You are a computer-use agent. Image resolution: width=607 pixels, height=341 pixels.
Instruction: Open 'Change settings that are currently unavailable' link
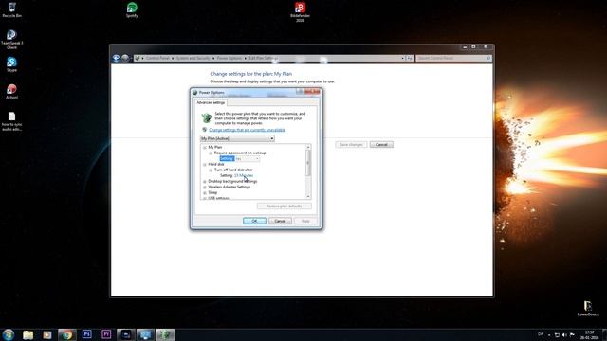247,130
